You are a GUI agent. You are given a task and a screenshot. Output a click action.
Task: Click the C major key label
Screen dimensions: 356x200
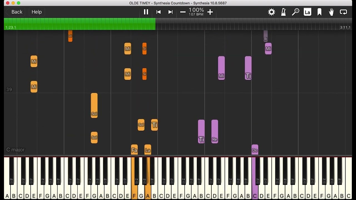(x=16, y=150)
